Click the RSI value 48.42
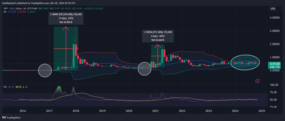Image resolution: width=285 pixels, height=121 pixels. pos(11,87)
